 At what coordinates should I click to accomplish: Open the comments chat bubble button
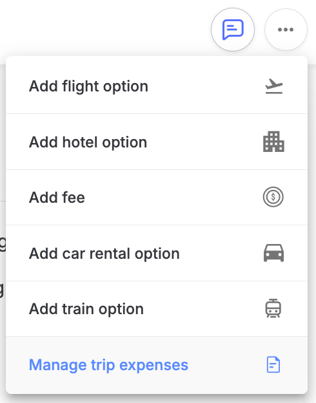tap(233, 30)
